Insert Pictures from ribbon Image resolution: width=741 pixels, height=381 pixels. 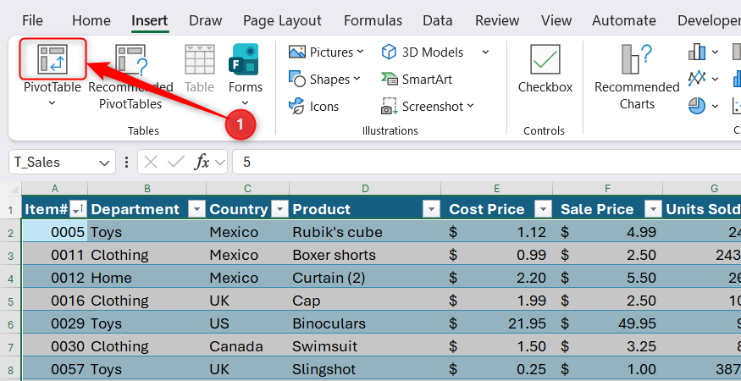(x=326, y=52)
